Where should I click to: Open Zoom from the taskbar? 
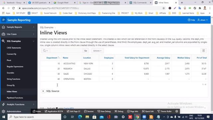144,117
